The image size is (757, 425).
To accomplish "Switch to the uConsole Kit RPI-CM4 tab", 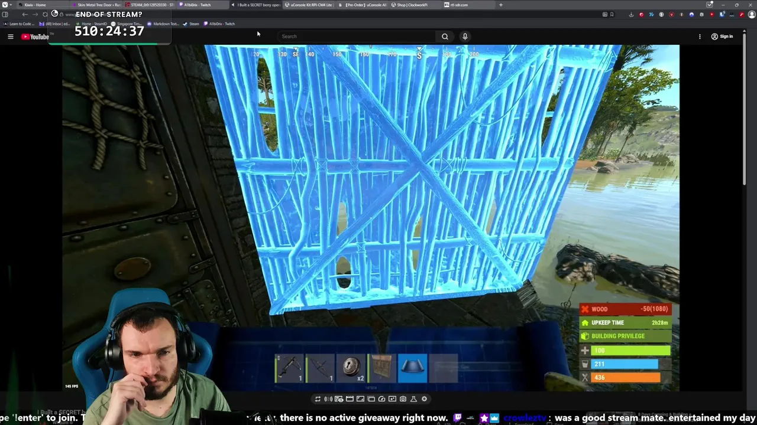I will coord(308,5).
